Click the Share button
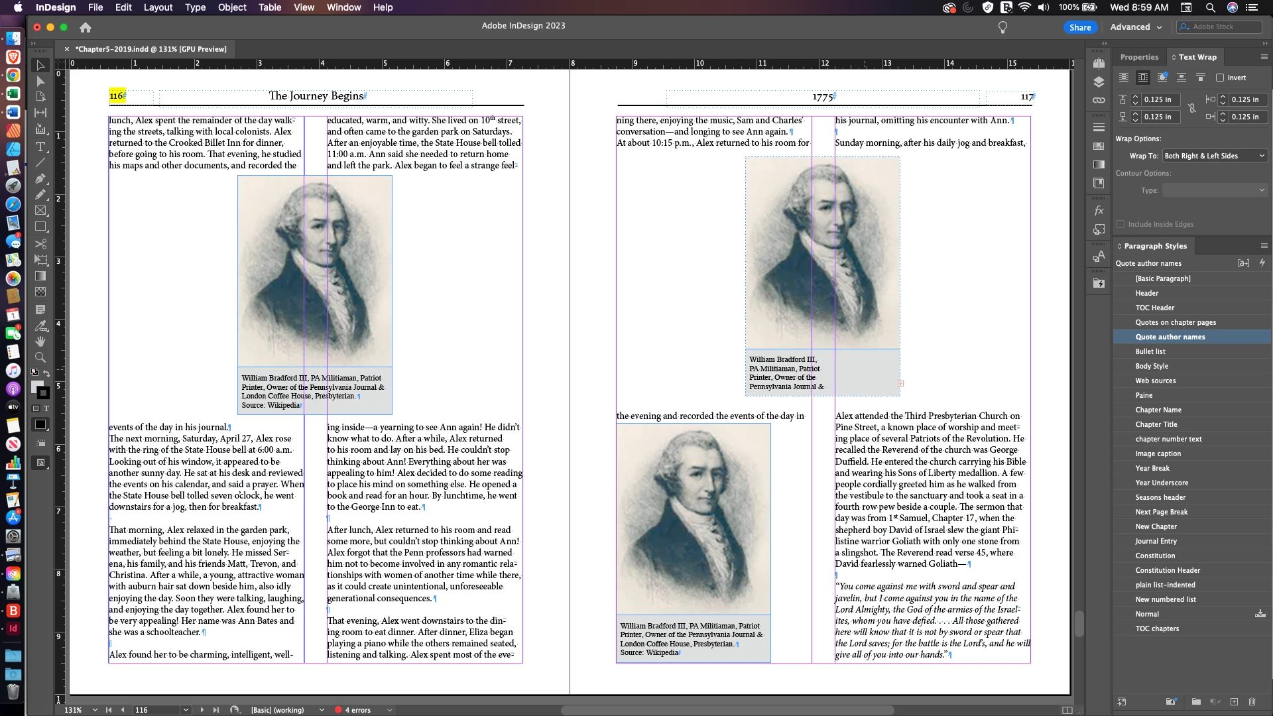Screen dimensions: 1273x716 click(x=1079, y=27)
